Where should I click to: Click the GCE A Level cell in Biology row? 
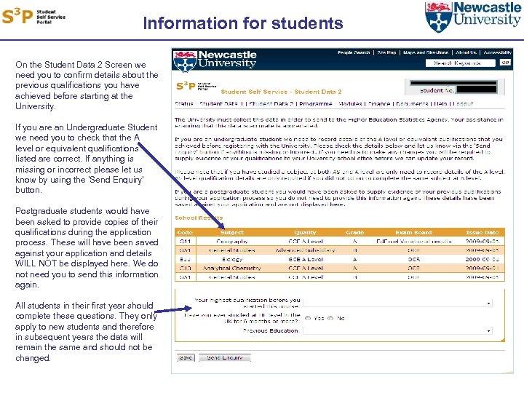click(x=306, y=259)
